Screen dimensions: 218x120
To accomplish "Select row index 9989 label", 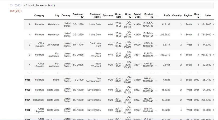I will pyautogui.click(x=28, y=80).
